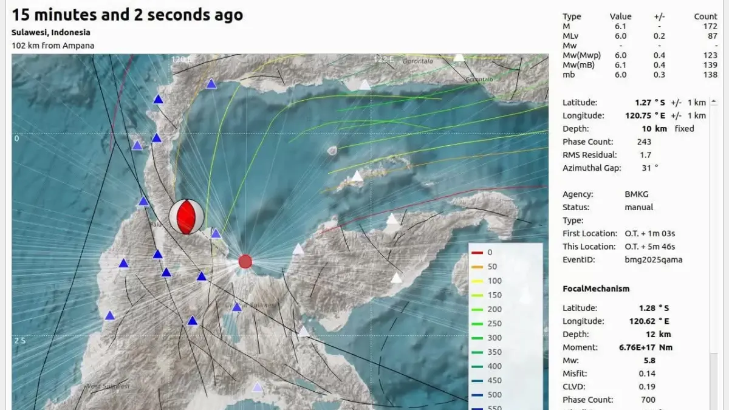This screenshot has width=729, height=410.
Task: Click the focal mechanism Phase Count 700
Action: pos(648,400)
